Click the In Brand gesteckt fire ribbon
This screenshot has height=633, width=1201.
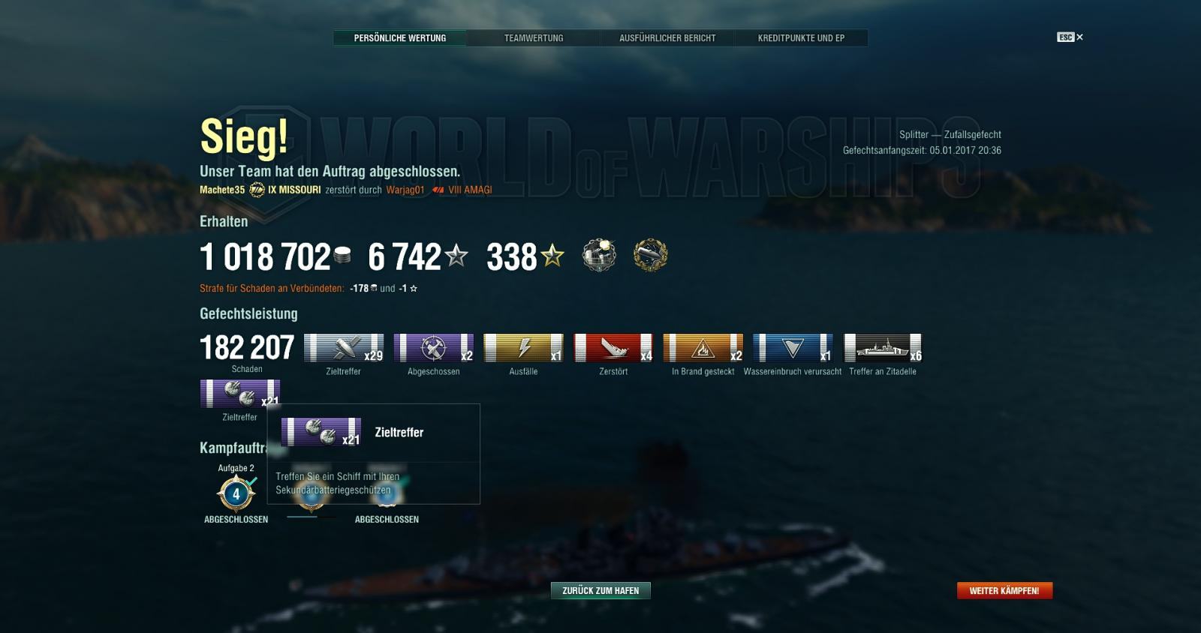tap(703, 348)
